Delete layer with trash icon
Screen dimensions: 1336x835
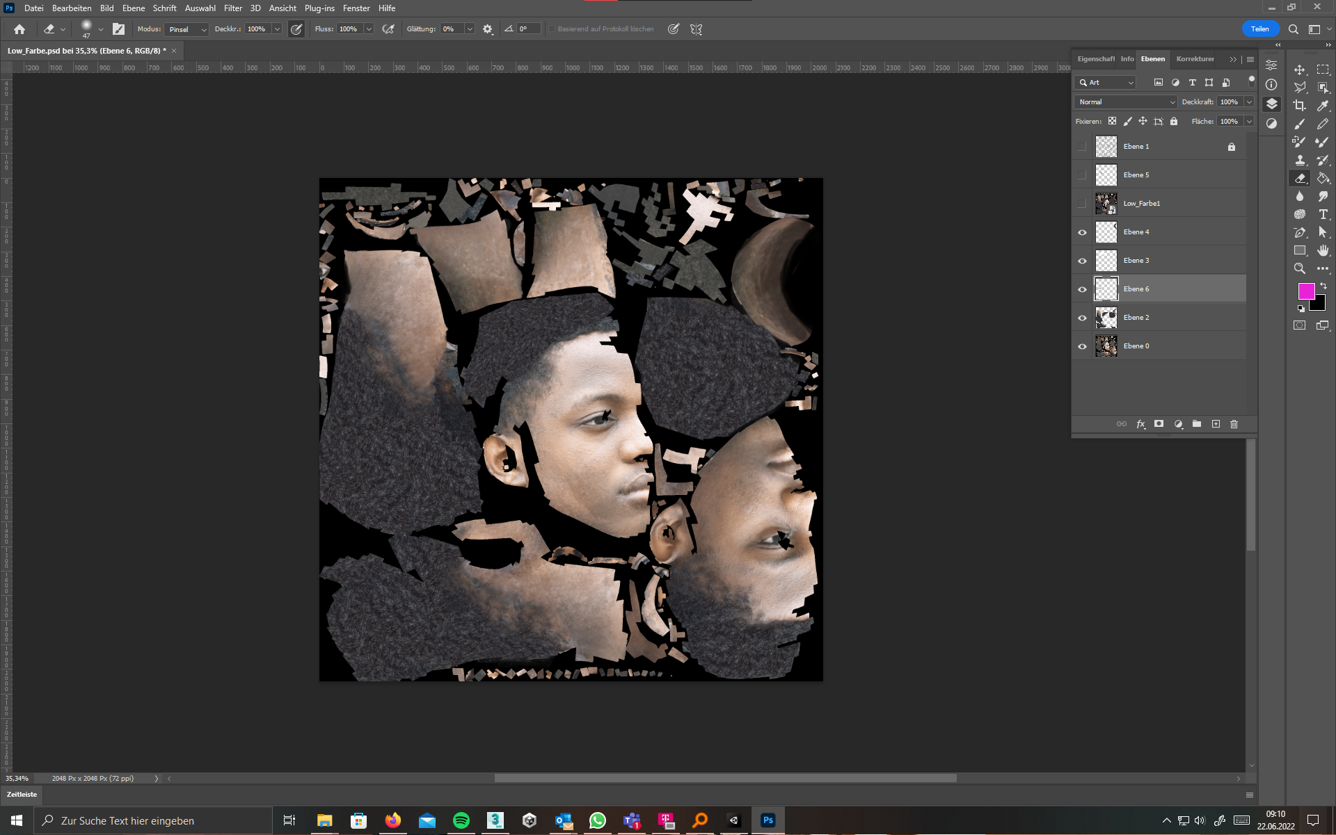coord(1234,424)
